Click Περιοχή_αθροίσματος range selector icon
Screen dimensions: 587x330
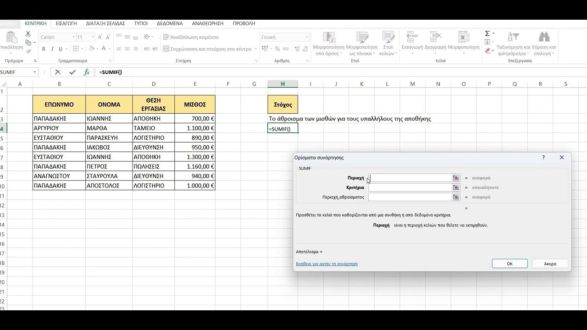456,197
